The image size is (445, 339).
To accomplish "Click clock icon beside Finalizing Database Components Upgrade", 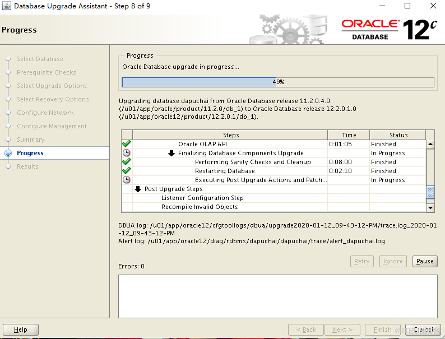I will pyautogui.click(x=127, y=153).
